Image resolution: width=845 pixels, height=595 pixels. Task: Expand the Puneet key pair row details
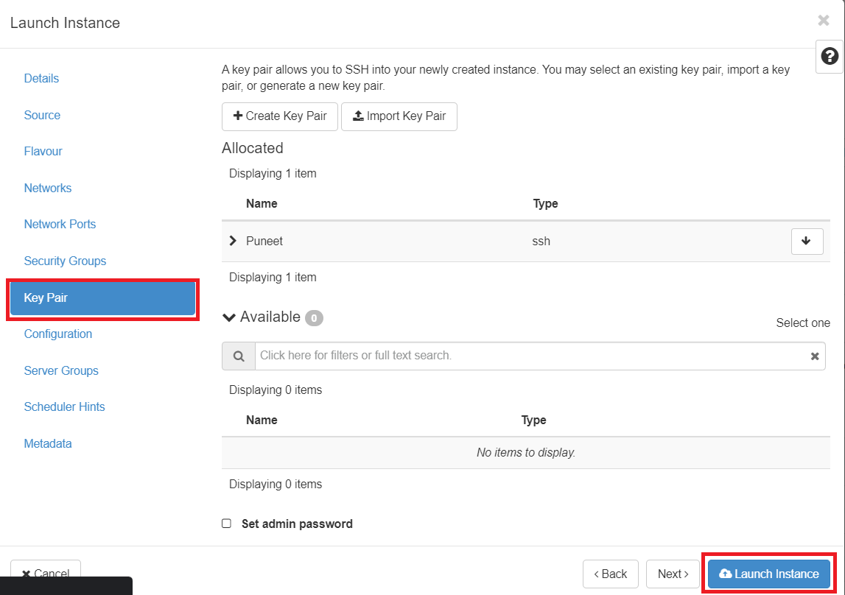point(234,241)
